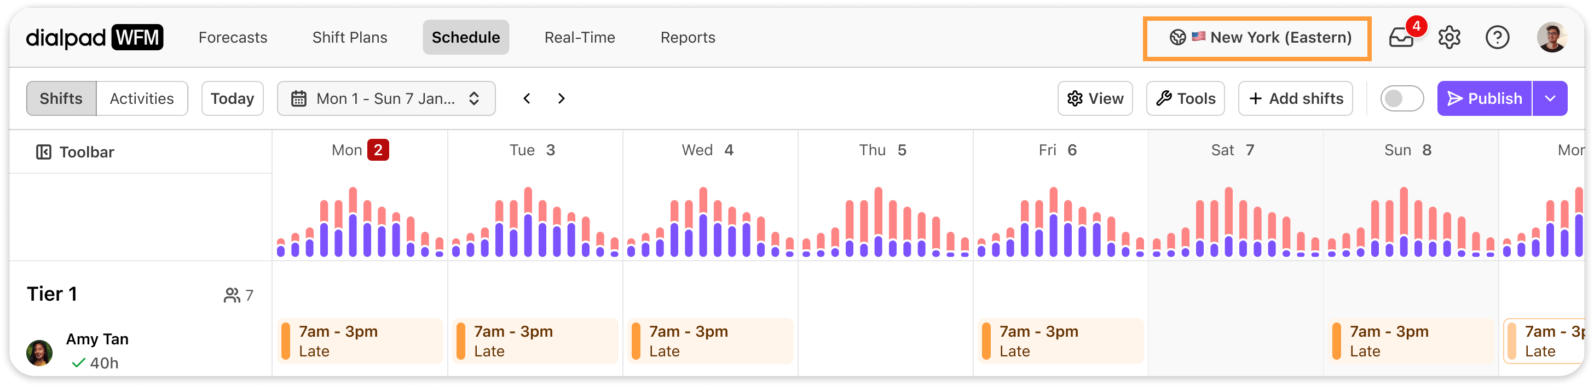Go to the Shift Plans tab

pyautogui.click(x=350, y=37)
